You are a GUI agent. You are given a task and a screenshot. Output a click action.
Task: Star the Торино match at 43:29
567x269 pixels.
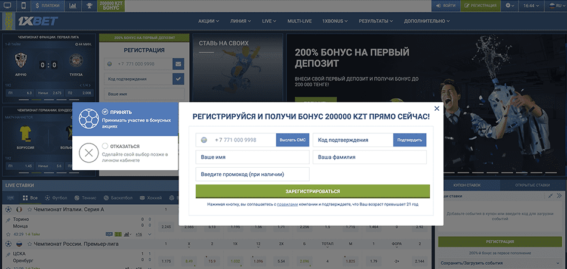8,234
